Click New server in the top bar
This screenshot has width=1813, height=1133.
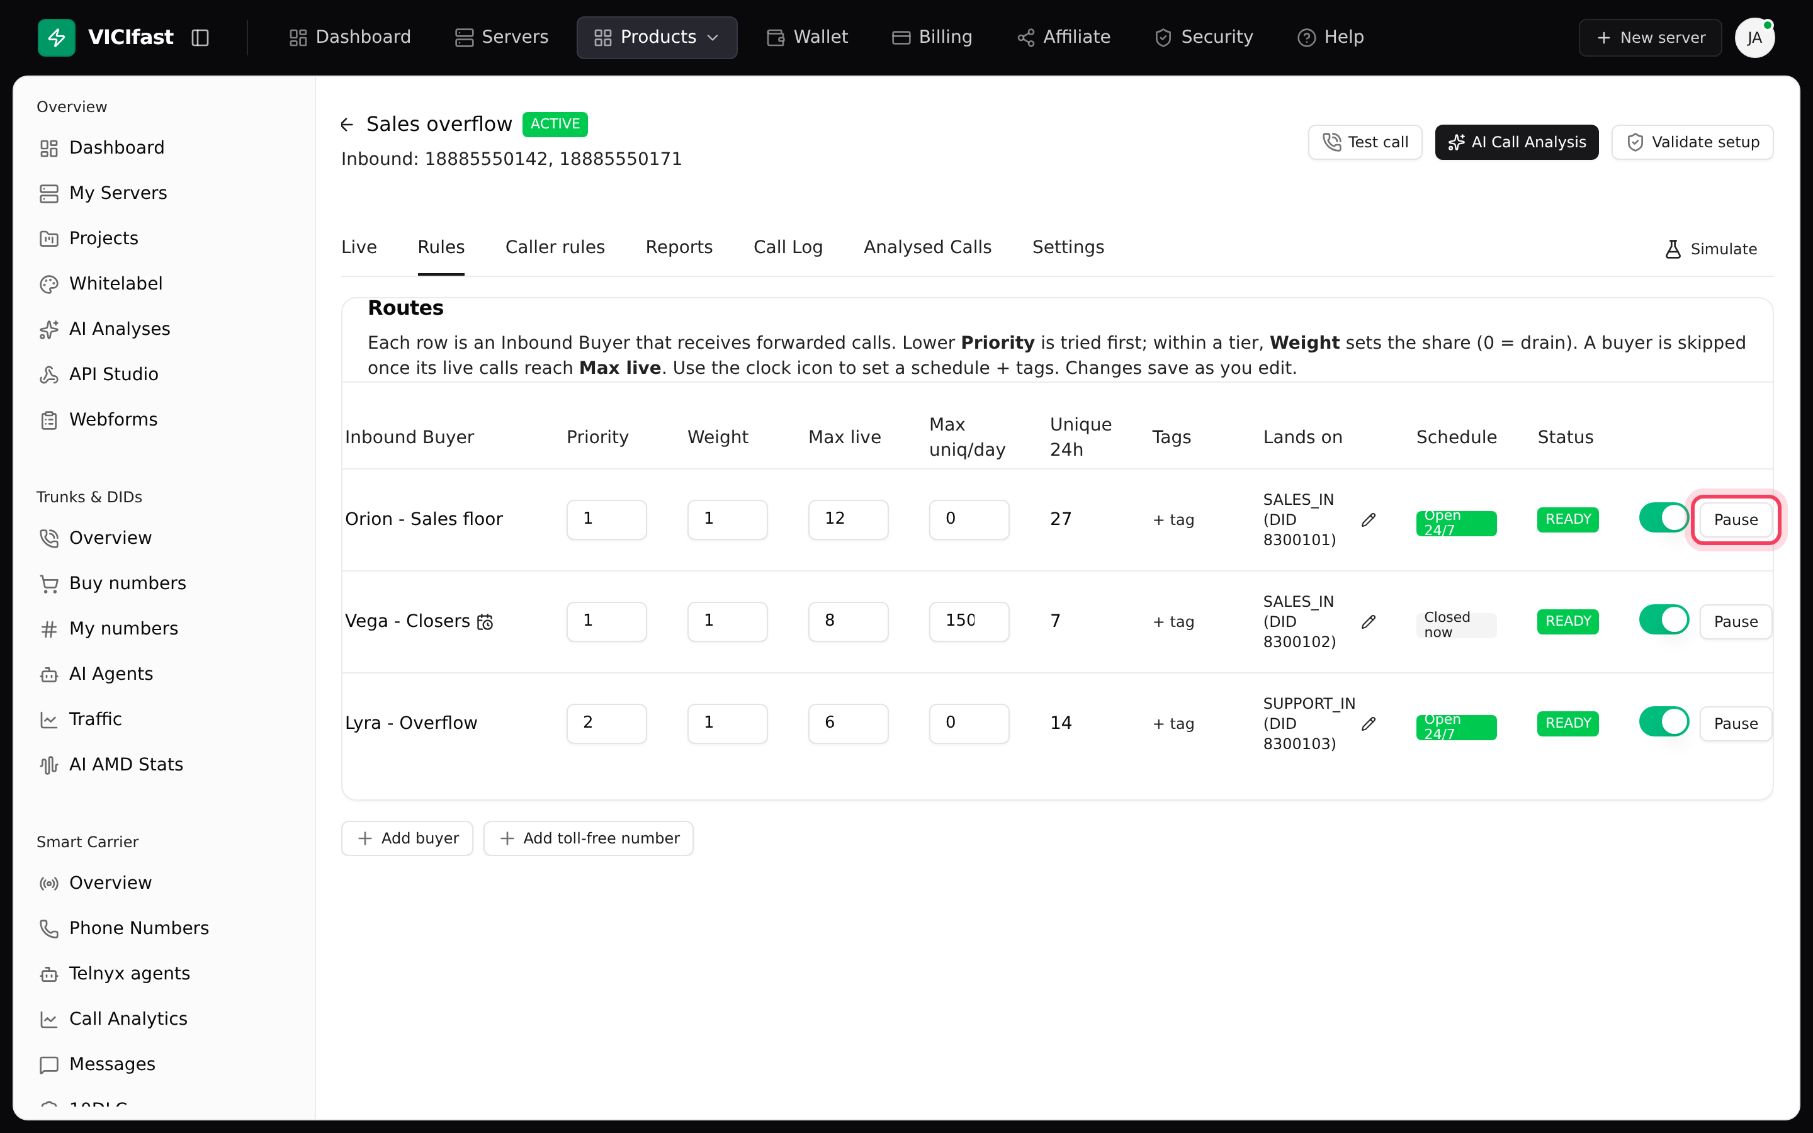coord(1650,38)
